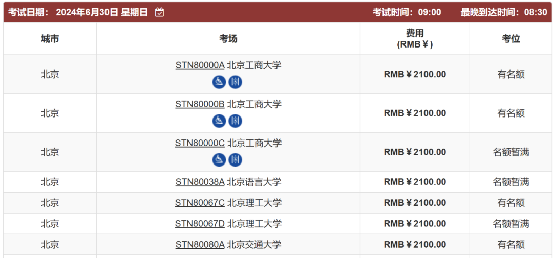553x258 pixels.
Task: Click elevator icon for STN80000B
Action: (235, 121)
